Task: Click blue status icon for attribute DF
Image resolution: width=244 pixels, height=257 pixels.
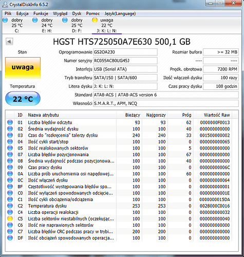Action: pyautogui.click(x=10, y=238)
